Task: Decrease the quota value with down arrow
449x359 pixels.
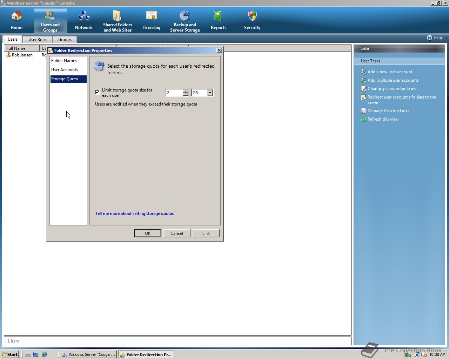Action: coord(185,94)
